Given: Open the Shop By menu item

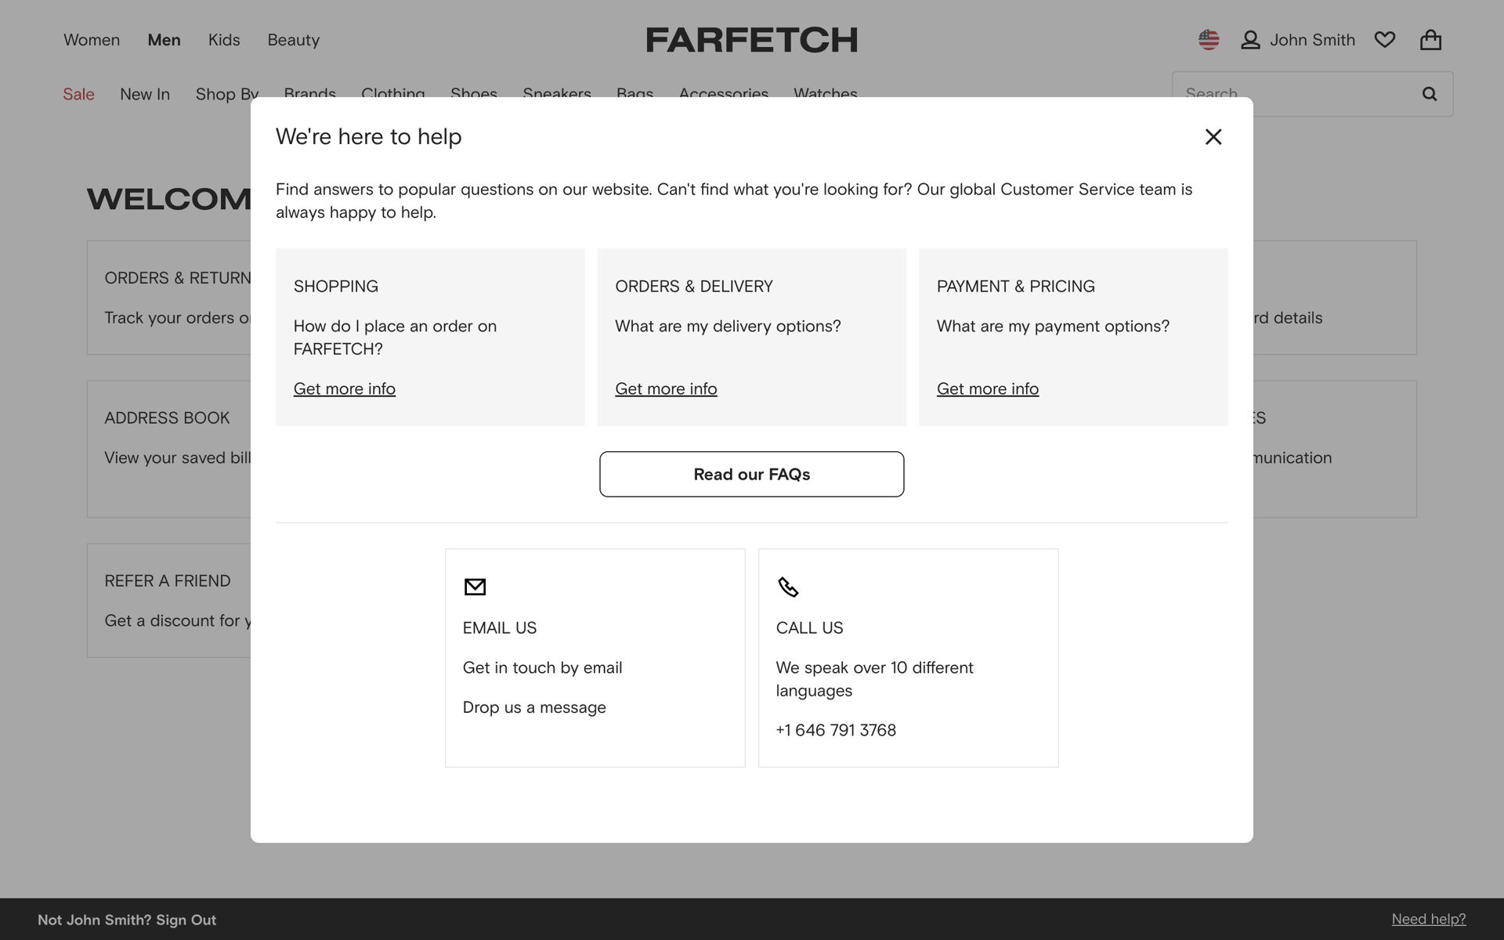Looking at the screenshot, I should pos(227,94).
